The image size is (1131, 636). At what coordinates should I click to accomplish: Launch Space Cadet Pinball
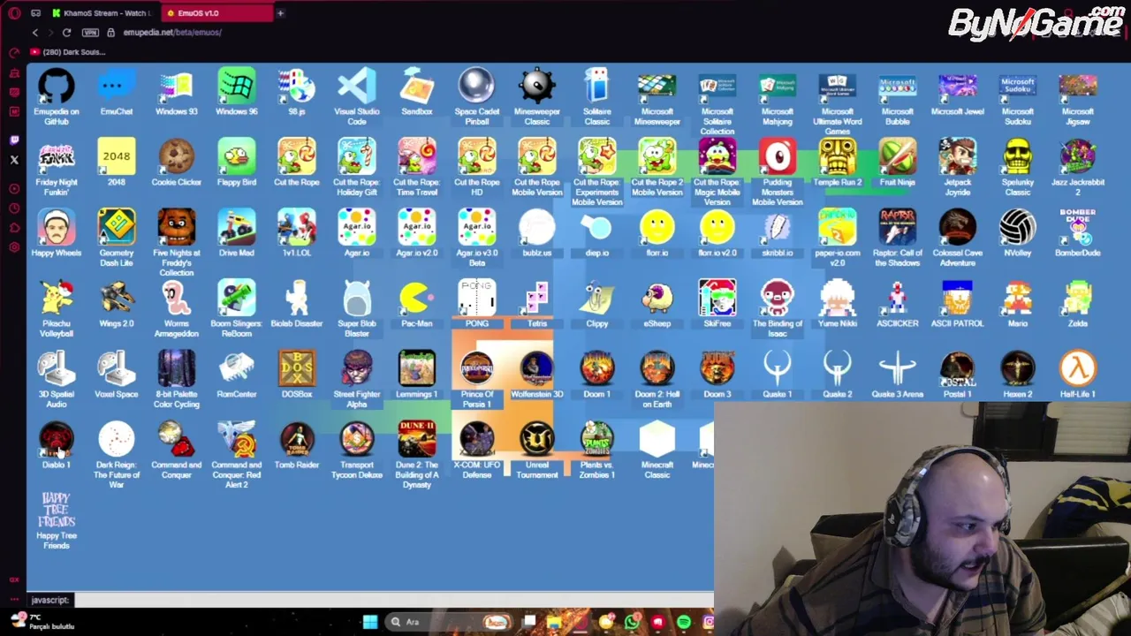[x=477, y=95]
